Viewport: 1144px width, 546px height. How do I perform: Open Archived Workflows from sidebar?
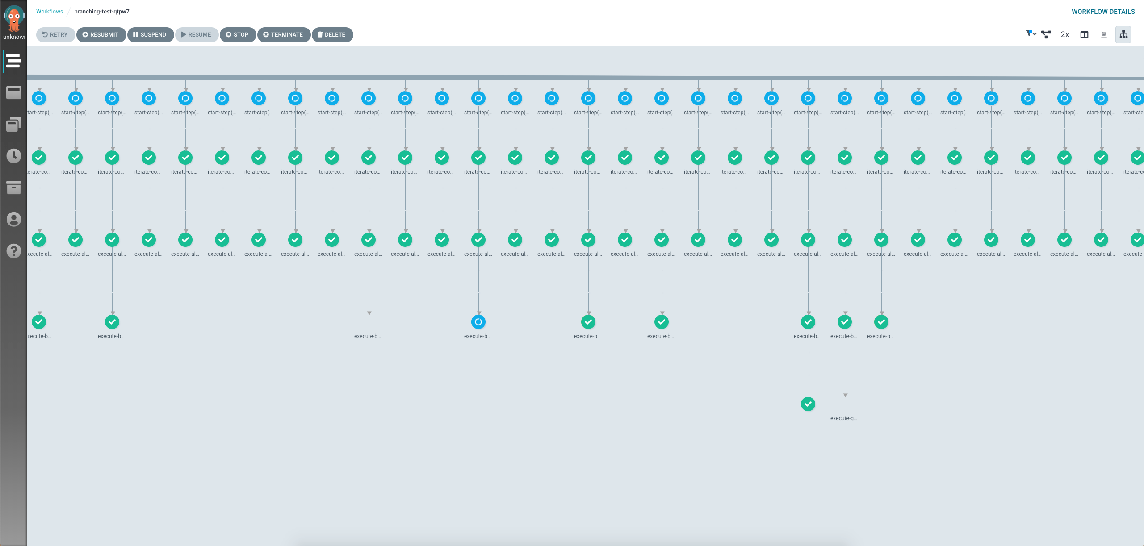[13, 188]
